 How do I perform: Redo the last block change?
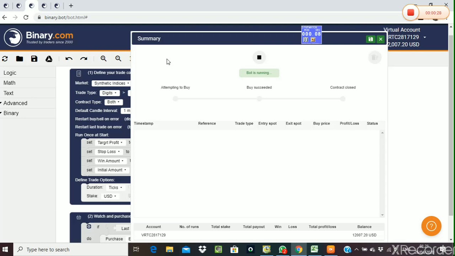[84, 59]
